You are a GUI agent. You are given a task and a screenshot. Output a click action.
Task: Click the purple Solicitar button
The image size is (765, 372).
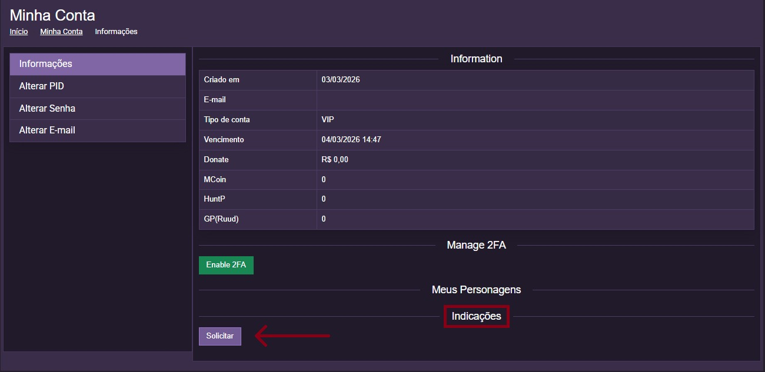[220, 336]
